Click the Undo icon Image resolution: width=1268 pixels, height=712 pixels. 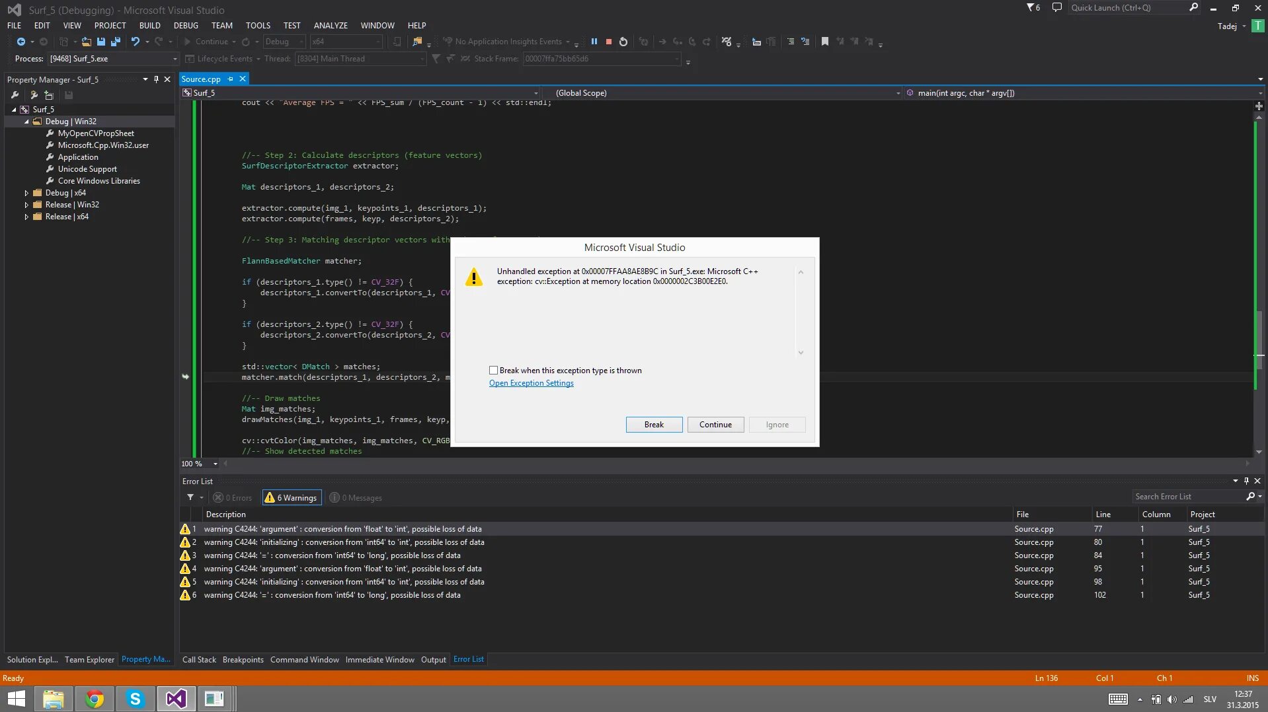click(x=136, y=42)
